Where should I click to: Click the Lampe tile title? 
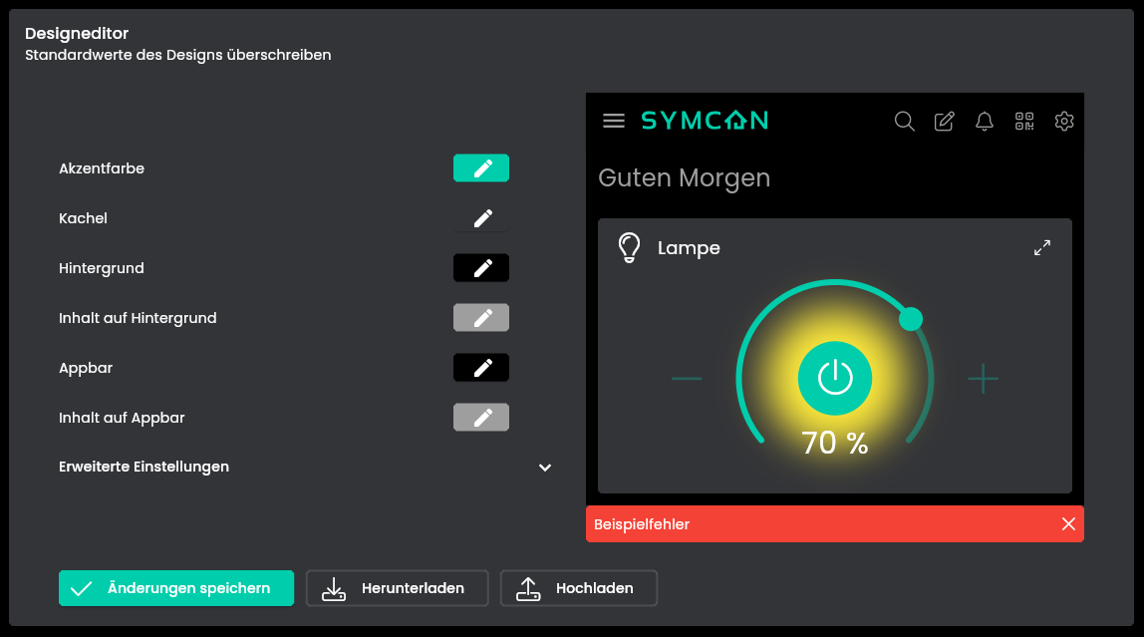(x=689, y=248)
